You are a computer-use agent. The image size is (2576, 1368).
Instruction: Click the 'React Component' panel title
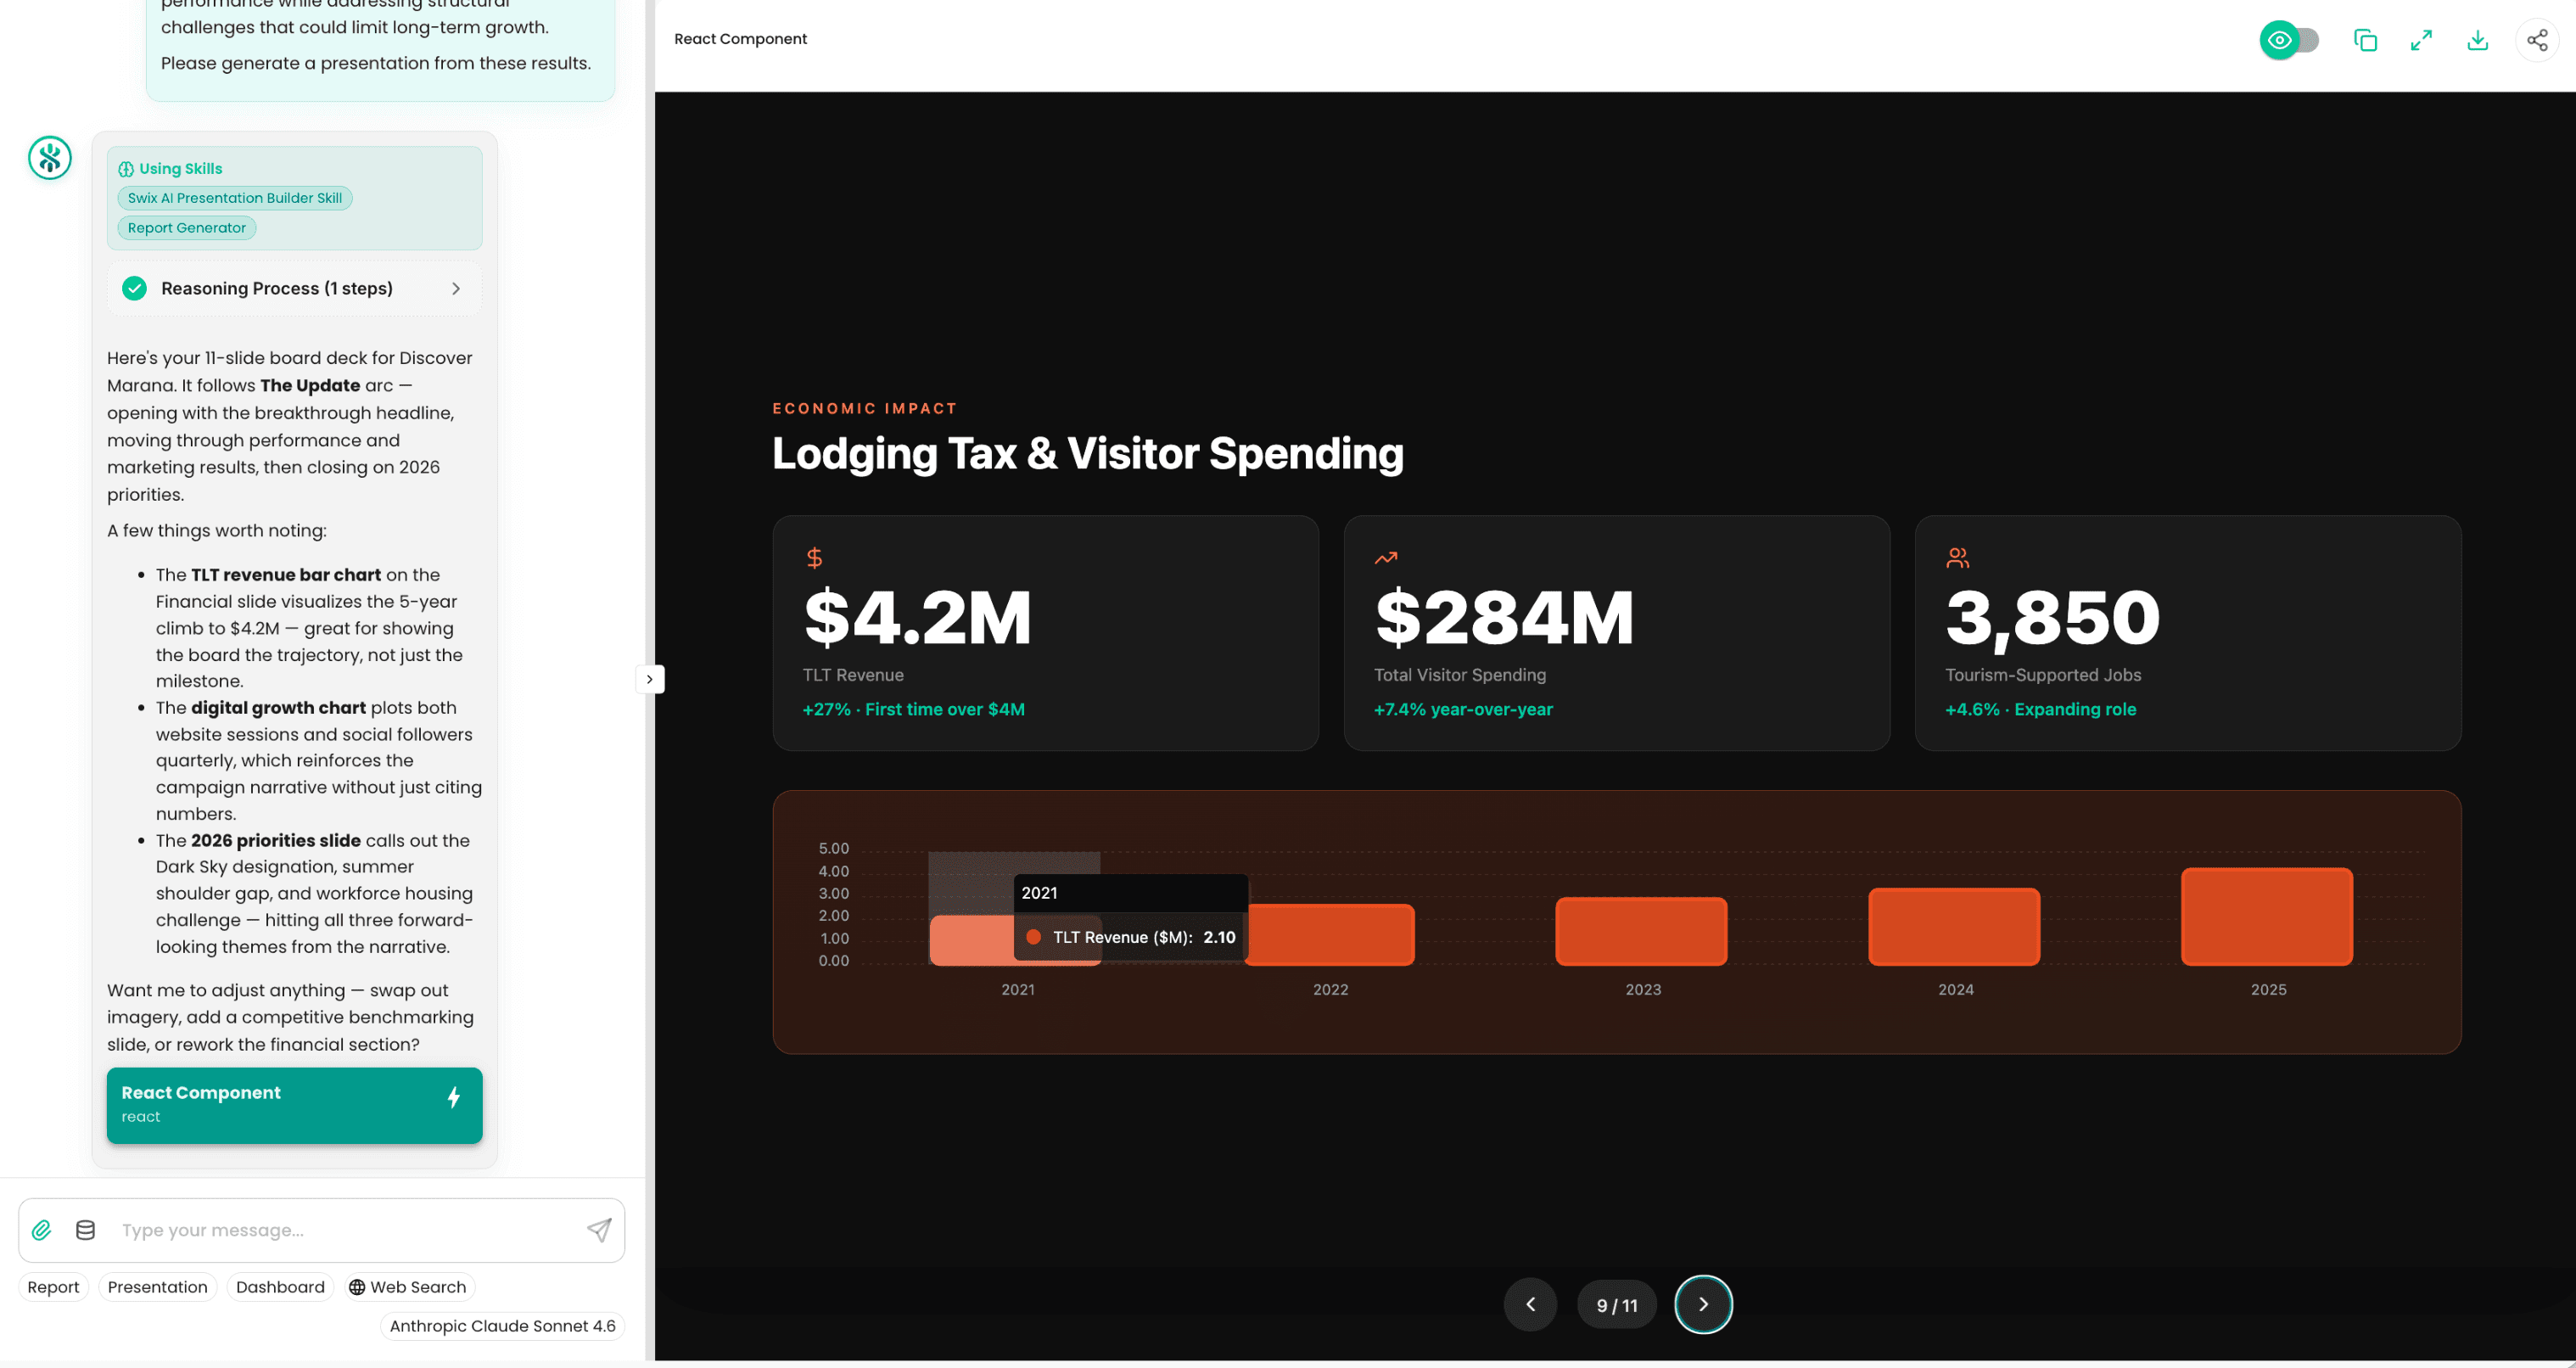pos(740,39)
